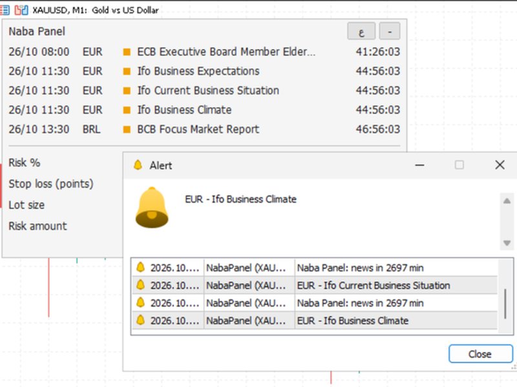The width and height of the screenshot is (517, 387).
Task: Click the orange impact square for ECB Executive Board Member
Action: (127, 52)
